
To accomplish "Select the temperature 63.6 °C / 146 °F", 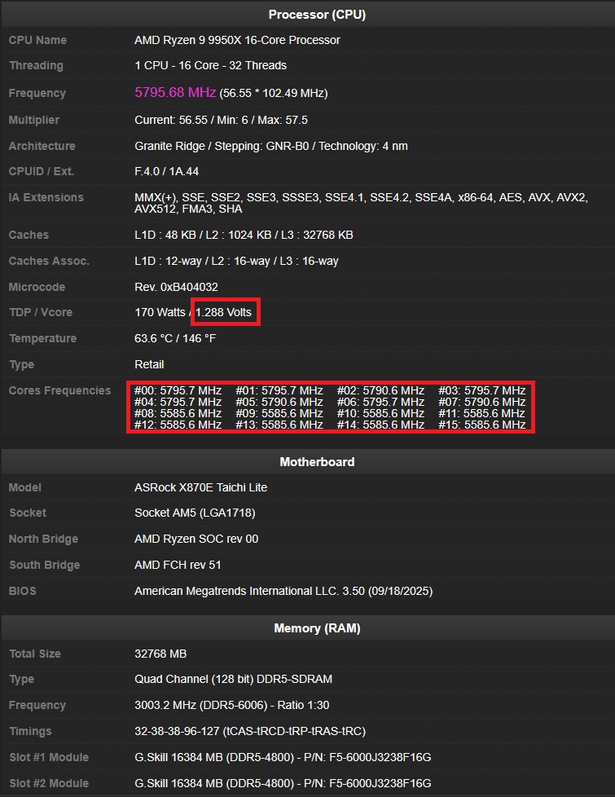I will [x=175, y=338].
